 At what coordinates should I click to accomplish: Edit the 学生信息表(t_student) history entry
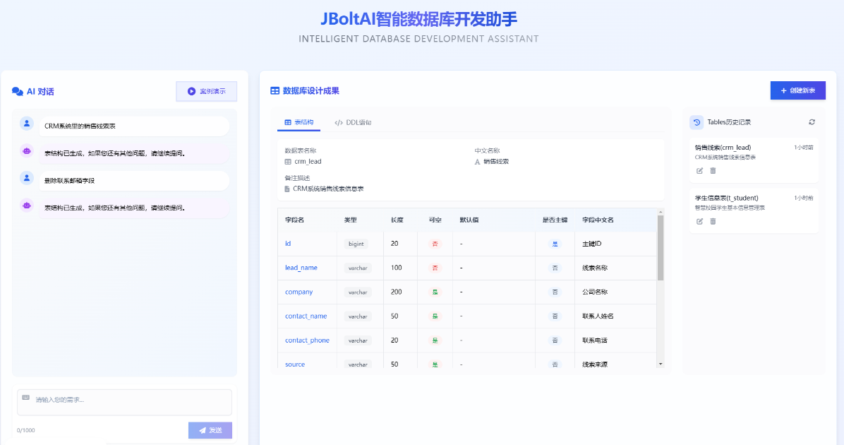click(x=700, y=221)
